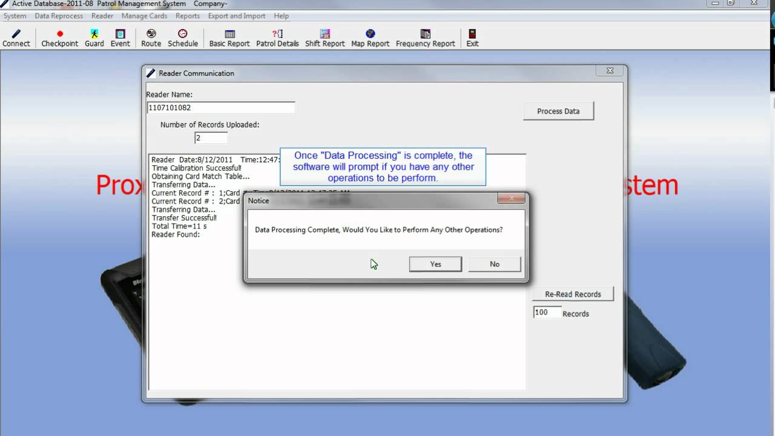This screenshot has width=775, height=436.
Task: Open the Data Reprocess menu
Action: [59, 16]
